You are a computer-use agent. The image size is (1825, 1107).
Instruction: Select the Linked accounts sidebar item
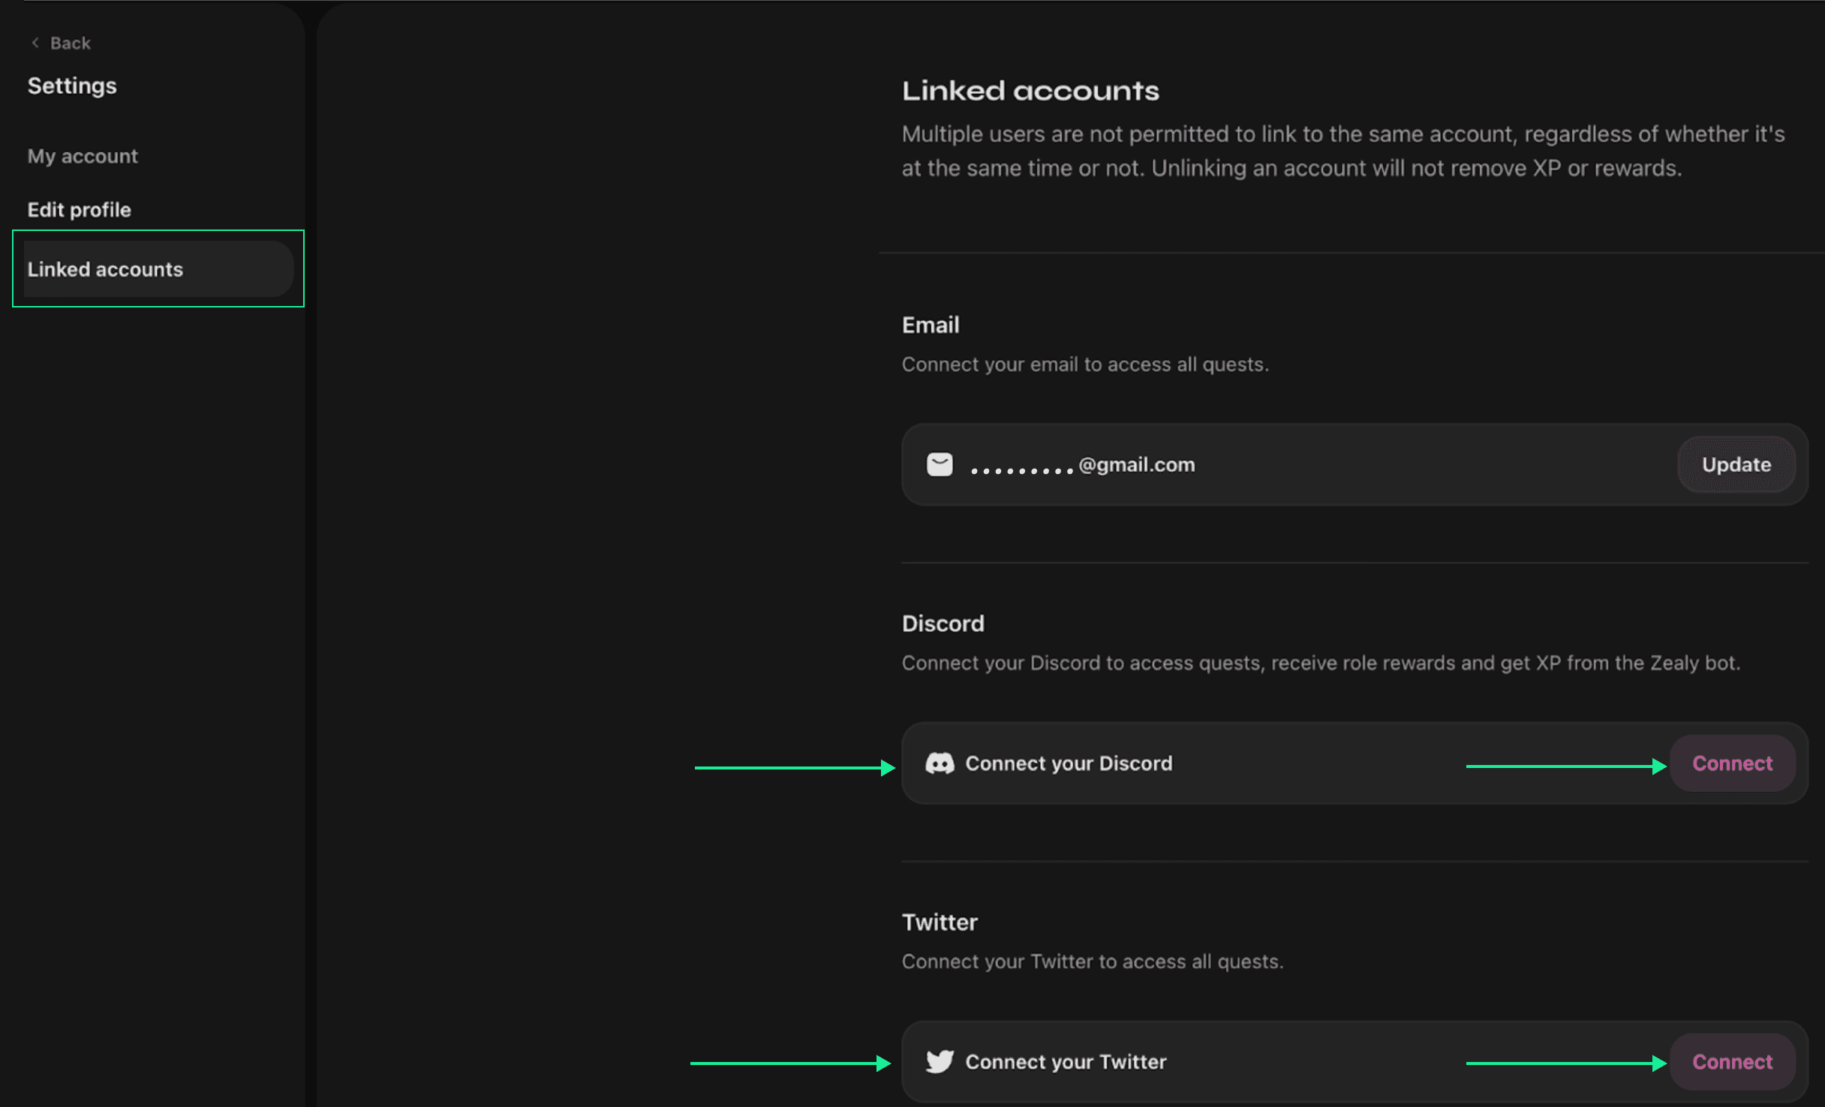[105, 269]
